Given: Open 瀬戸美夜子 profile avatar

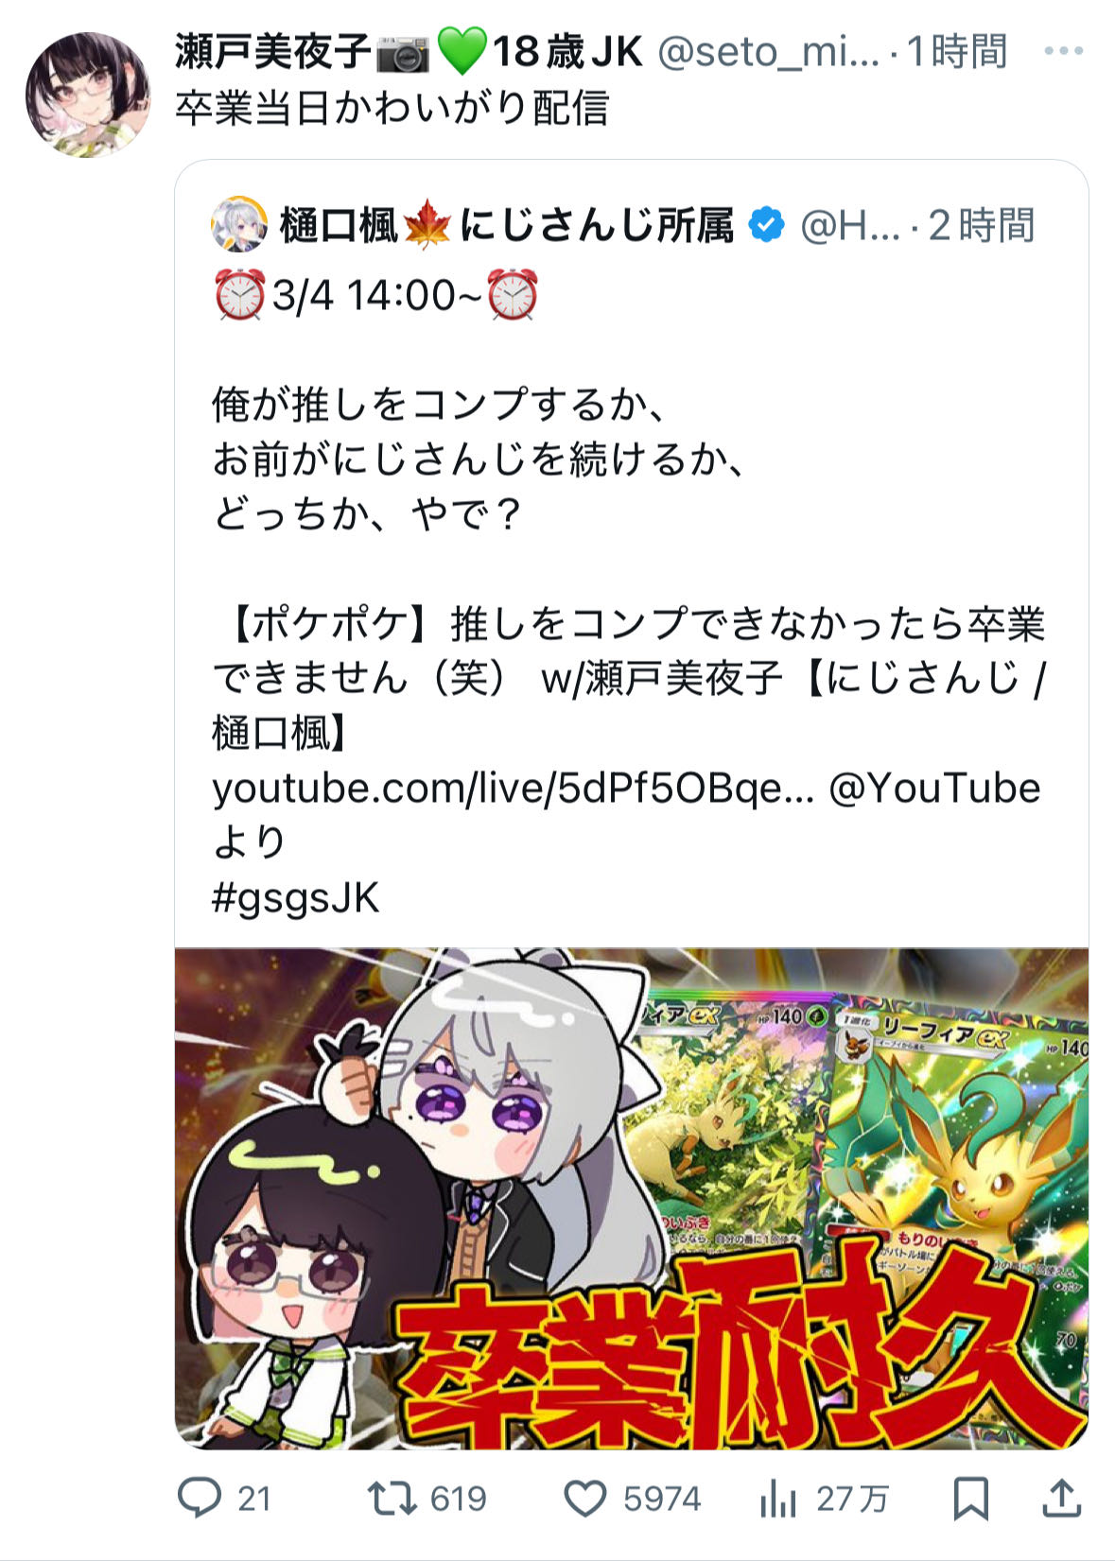Looking at the screenshot, I should [x=87, y=95].
